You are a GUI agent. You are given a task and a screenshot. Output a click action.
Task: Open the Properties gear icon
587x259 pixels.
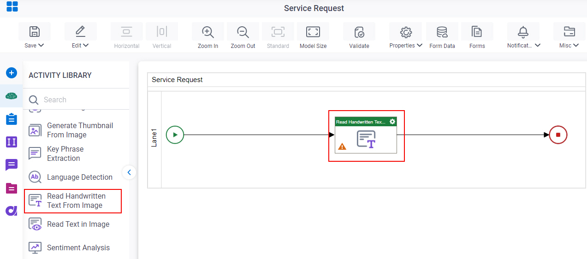tap(406, 32)
